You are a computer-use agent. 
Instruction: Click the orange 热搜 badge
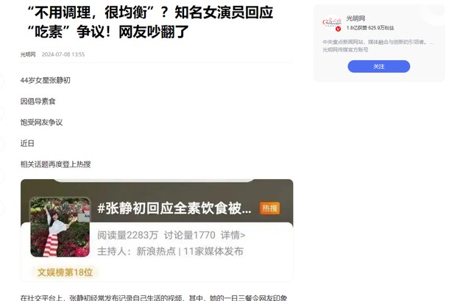click(269, 208)
